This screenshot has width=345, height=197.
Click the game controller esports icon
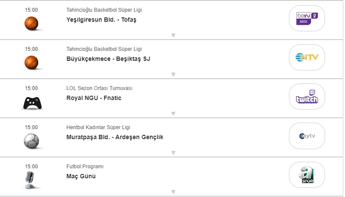tap(31, 102)
